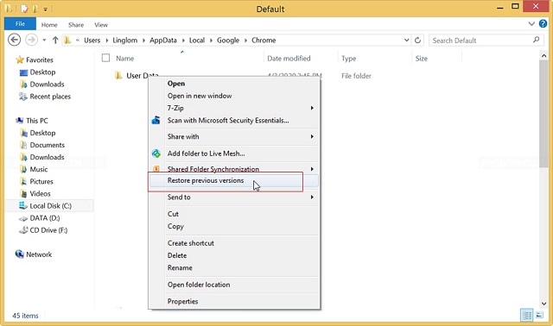
Task: Choose Restore previous versions
Action: click(206, 180)
